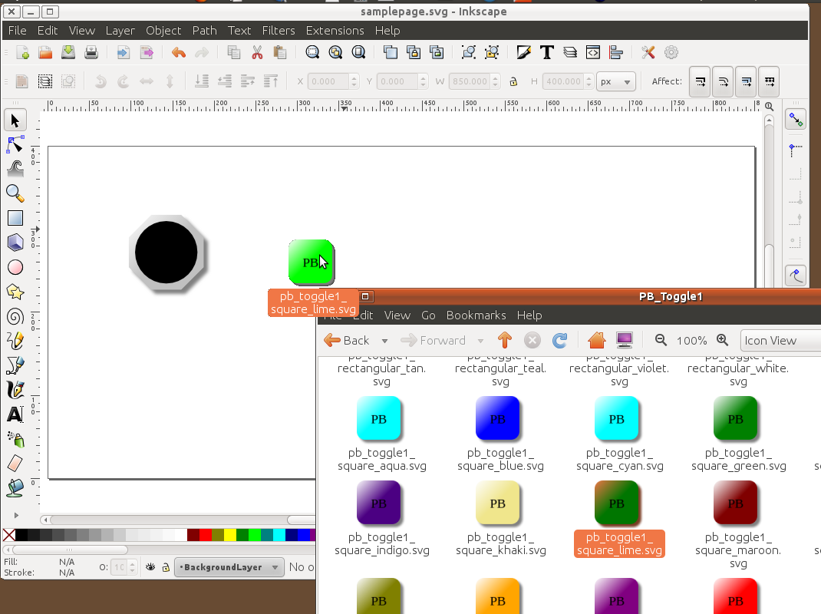Select the Zoom magnifier tool in toolbox

point(15,193)
